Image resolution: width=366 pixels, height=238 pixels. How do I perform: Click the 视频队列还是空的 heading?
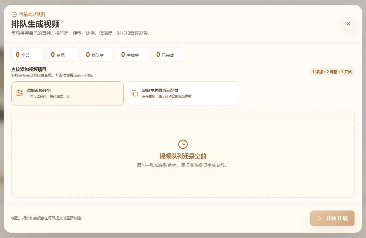[183, 156]
